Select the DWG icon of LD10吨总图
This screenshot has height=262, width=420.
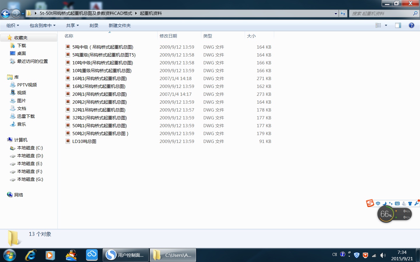click(68, 141)
